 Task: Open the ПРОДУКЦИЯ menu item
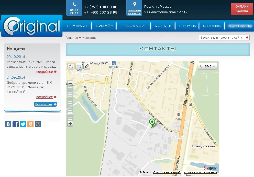click(x=134, y=26)
